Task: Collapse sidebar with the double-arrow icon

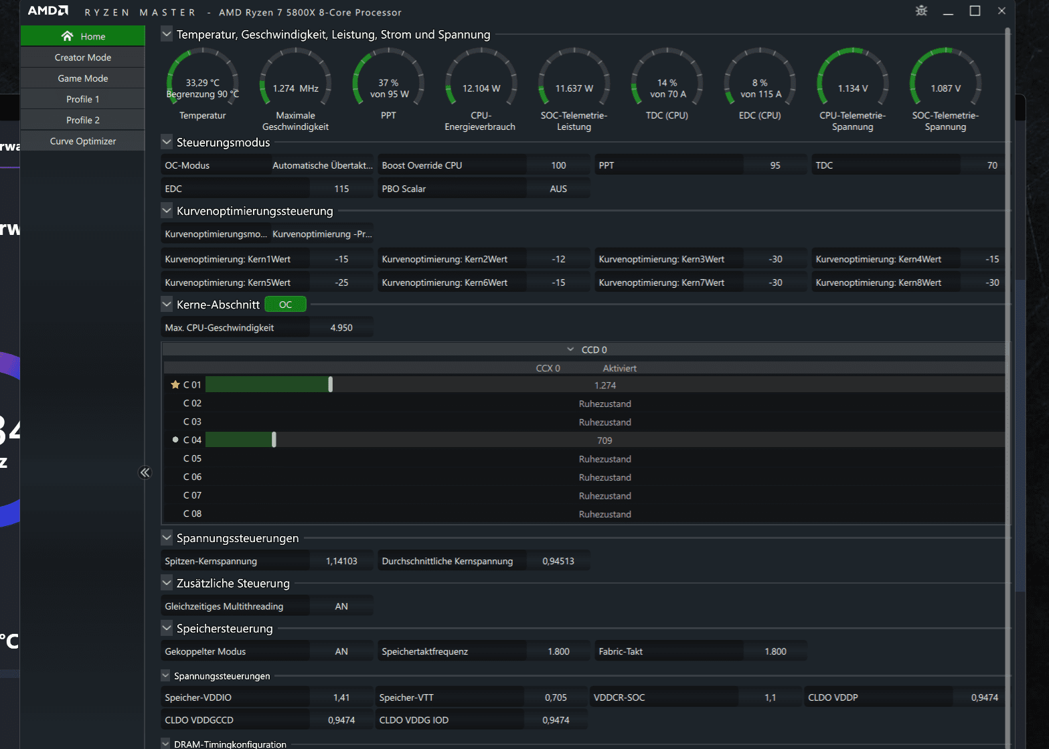Action: point(145,473)
